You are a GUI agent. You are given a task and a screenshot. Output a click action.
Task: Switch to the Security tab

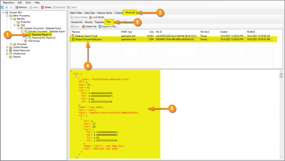pyautogui.click(x=88, y=22)
